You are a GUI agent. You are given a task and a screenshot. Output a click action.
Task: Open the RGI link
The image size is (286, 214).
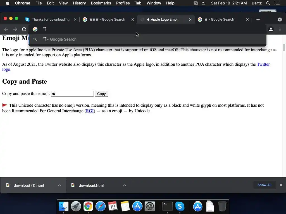click(x=90, y=111)
